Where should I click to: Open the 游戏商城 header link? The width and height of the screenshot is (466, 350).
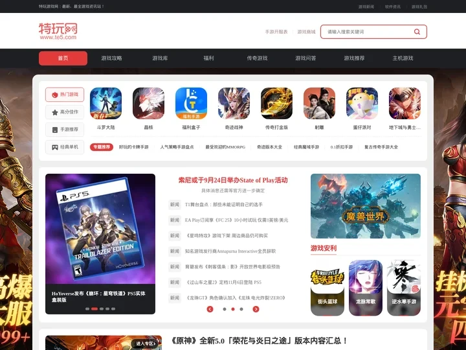coord(306,32)
